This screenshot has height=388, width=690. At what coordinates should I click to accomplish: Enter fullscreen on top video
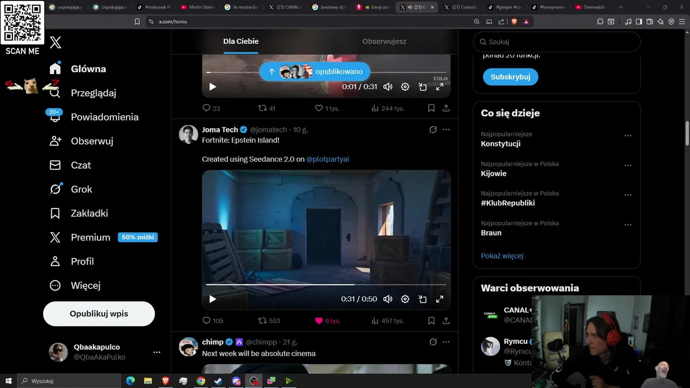(x=440, y=87)
